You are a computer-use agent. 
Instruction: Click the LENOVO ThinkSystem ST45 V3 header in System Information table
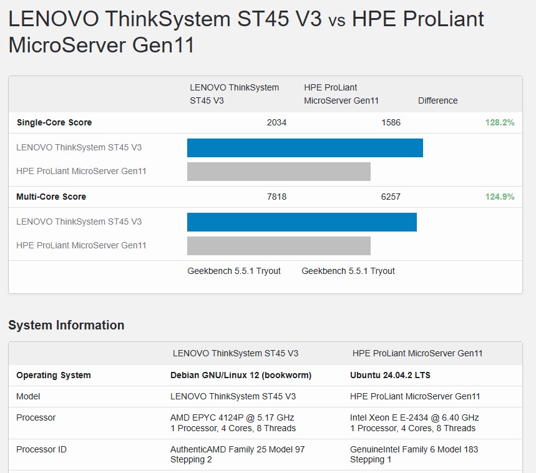click(x=235, y=353)
